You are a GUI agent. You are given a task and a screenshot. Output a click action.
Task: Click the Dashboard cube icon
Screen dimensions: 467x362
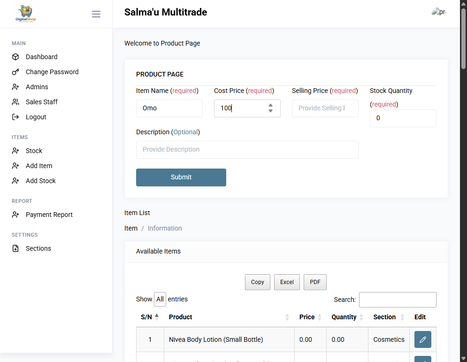point(15,57)
